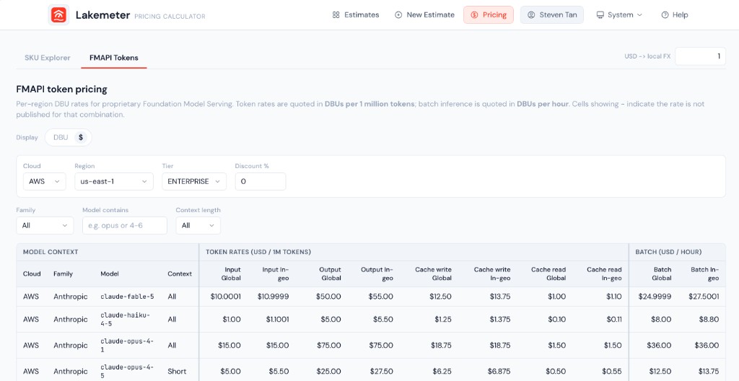Open Steven Tan user profile
739x381 pixels.
point(552,15)
